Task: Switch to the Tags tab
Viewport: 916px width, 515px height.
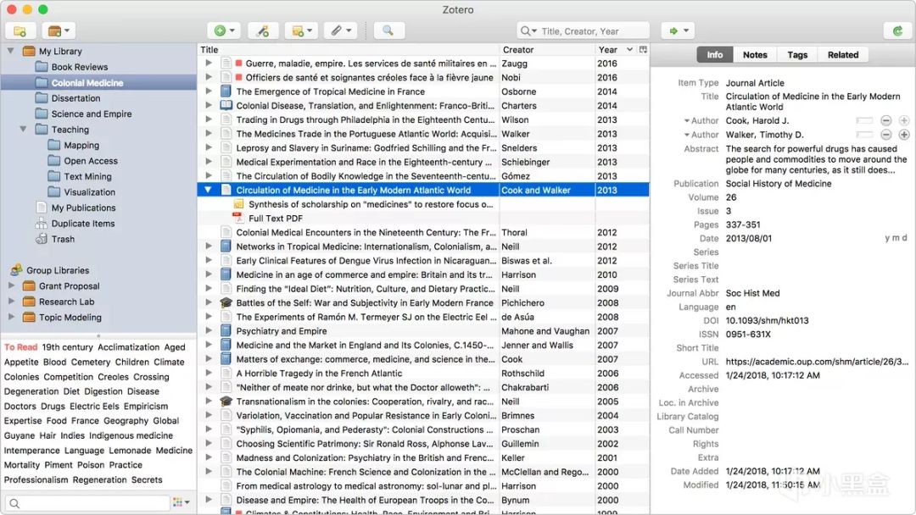Action: point(796,55)
